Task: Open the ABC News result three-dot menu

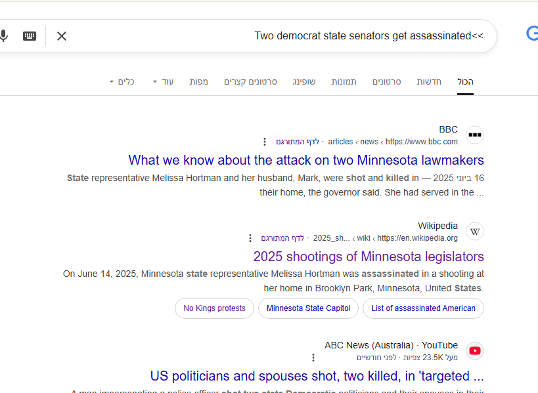Action: [313, 358]
